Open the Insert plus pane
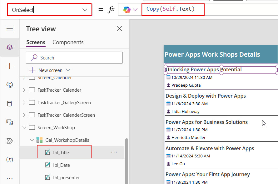The width and height of the screenshot is (278, 184). [10, 66]
